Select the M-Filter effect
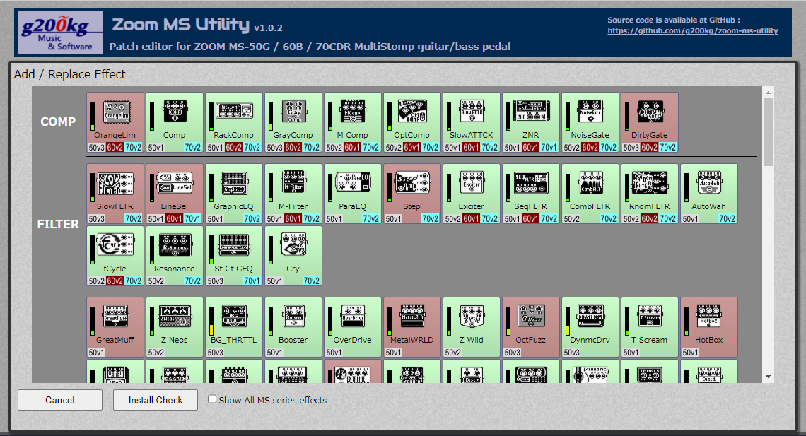 293,194
